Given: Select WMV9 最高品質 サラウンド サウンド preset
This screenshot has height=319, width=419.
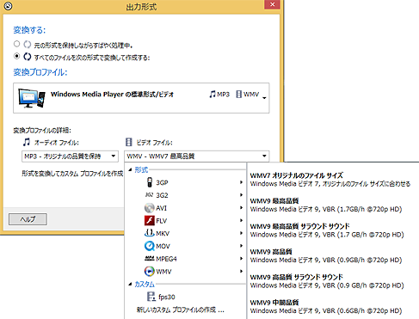Looking at the screenshot, I should pyautogui.click(x=327, y=230).
